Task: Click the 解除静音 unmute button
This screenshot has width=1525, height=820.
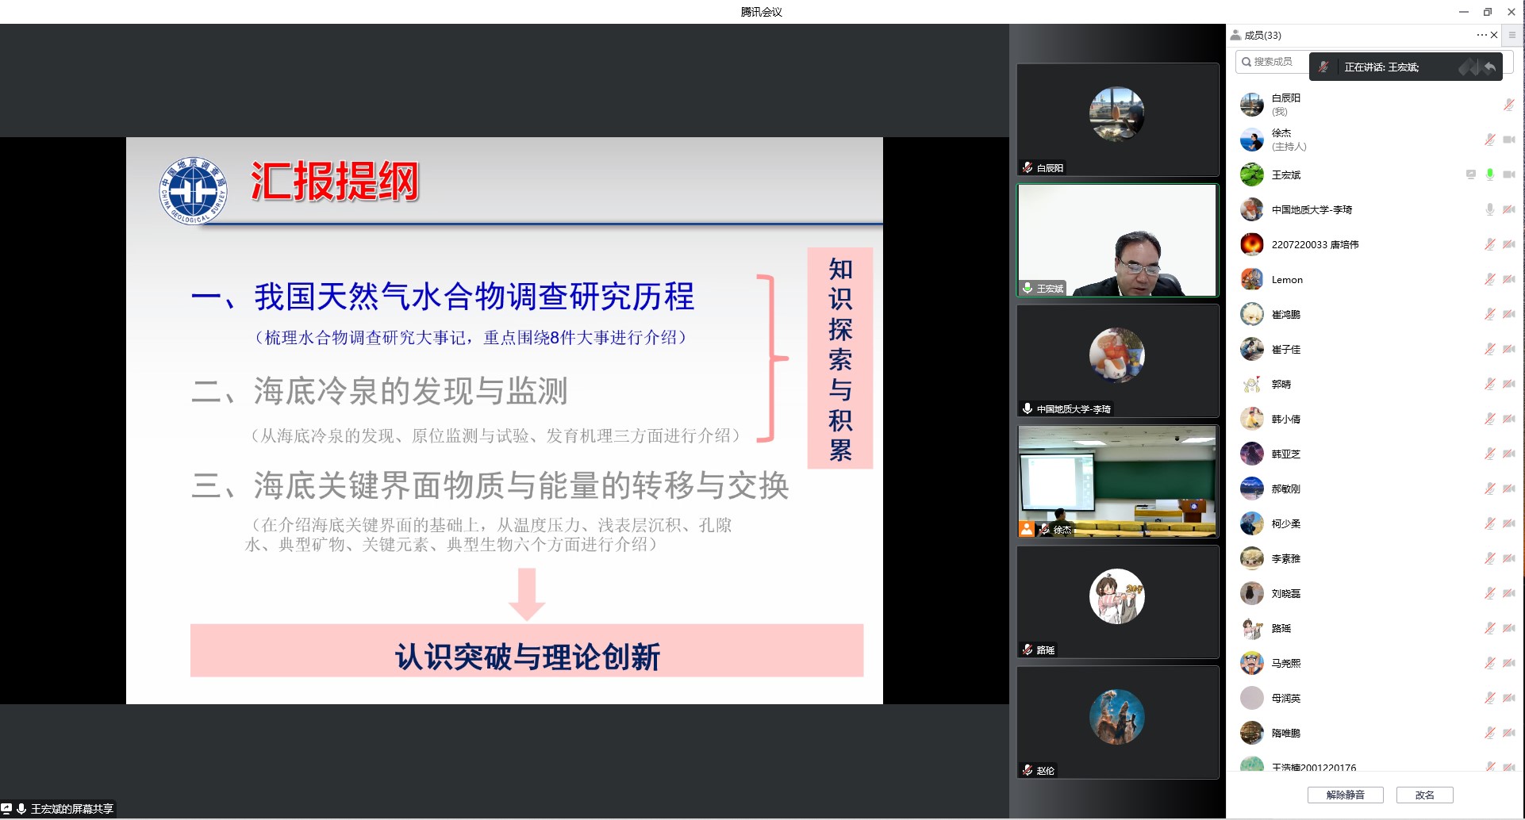Action: [1346, 795]
